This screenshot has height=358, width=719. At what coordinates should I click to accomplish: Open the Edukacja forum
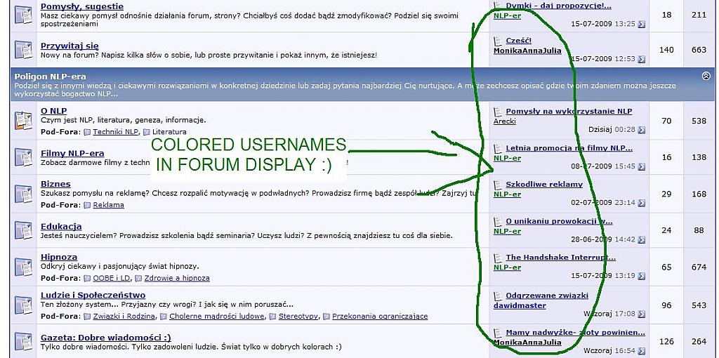point(61,226)
